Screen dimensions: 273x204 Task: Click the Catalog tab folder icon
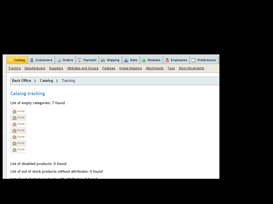[10, 60]
